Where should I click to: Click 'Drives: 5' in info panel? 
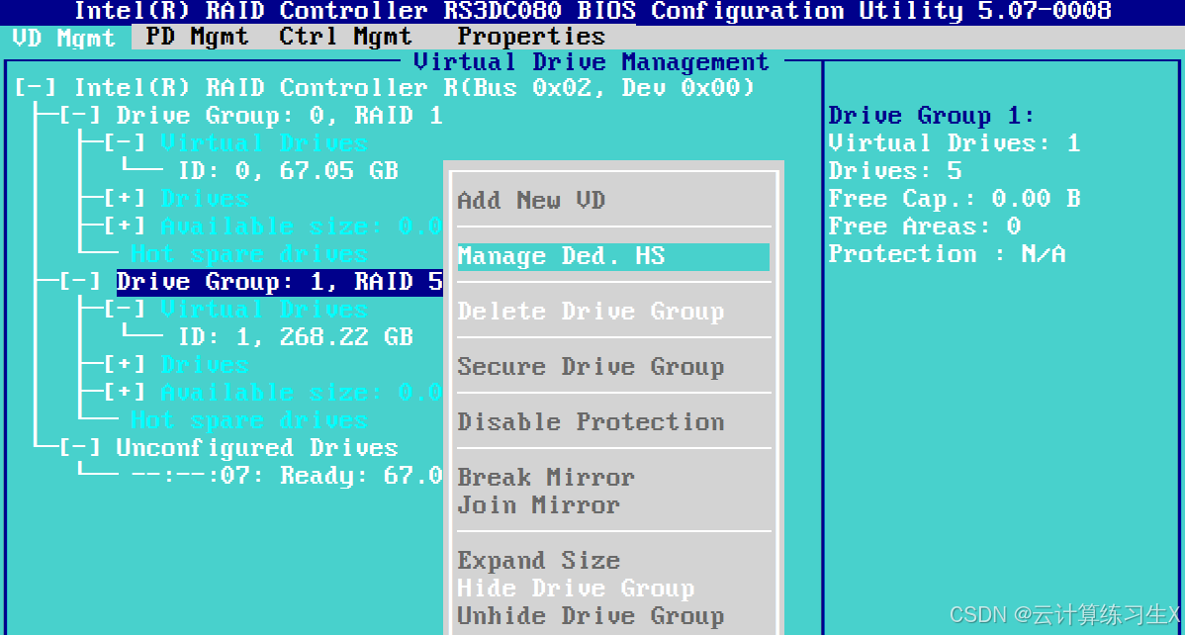pos(895,171)
